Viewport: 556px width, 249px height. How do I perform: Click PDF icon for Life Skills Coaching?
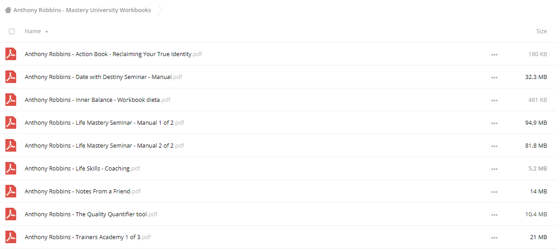[x=11, y=169]
